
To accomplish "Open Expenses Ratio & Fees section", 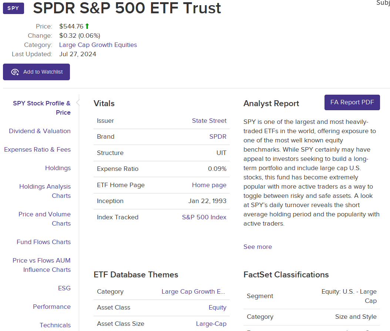I will [x=37, y=149].
